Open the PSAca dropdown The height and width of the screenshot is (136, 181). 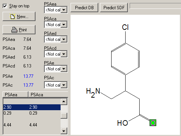click(64, 24)
